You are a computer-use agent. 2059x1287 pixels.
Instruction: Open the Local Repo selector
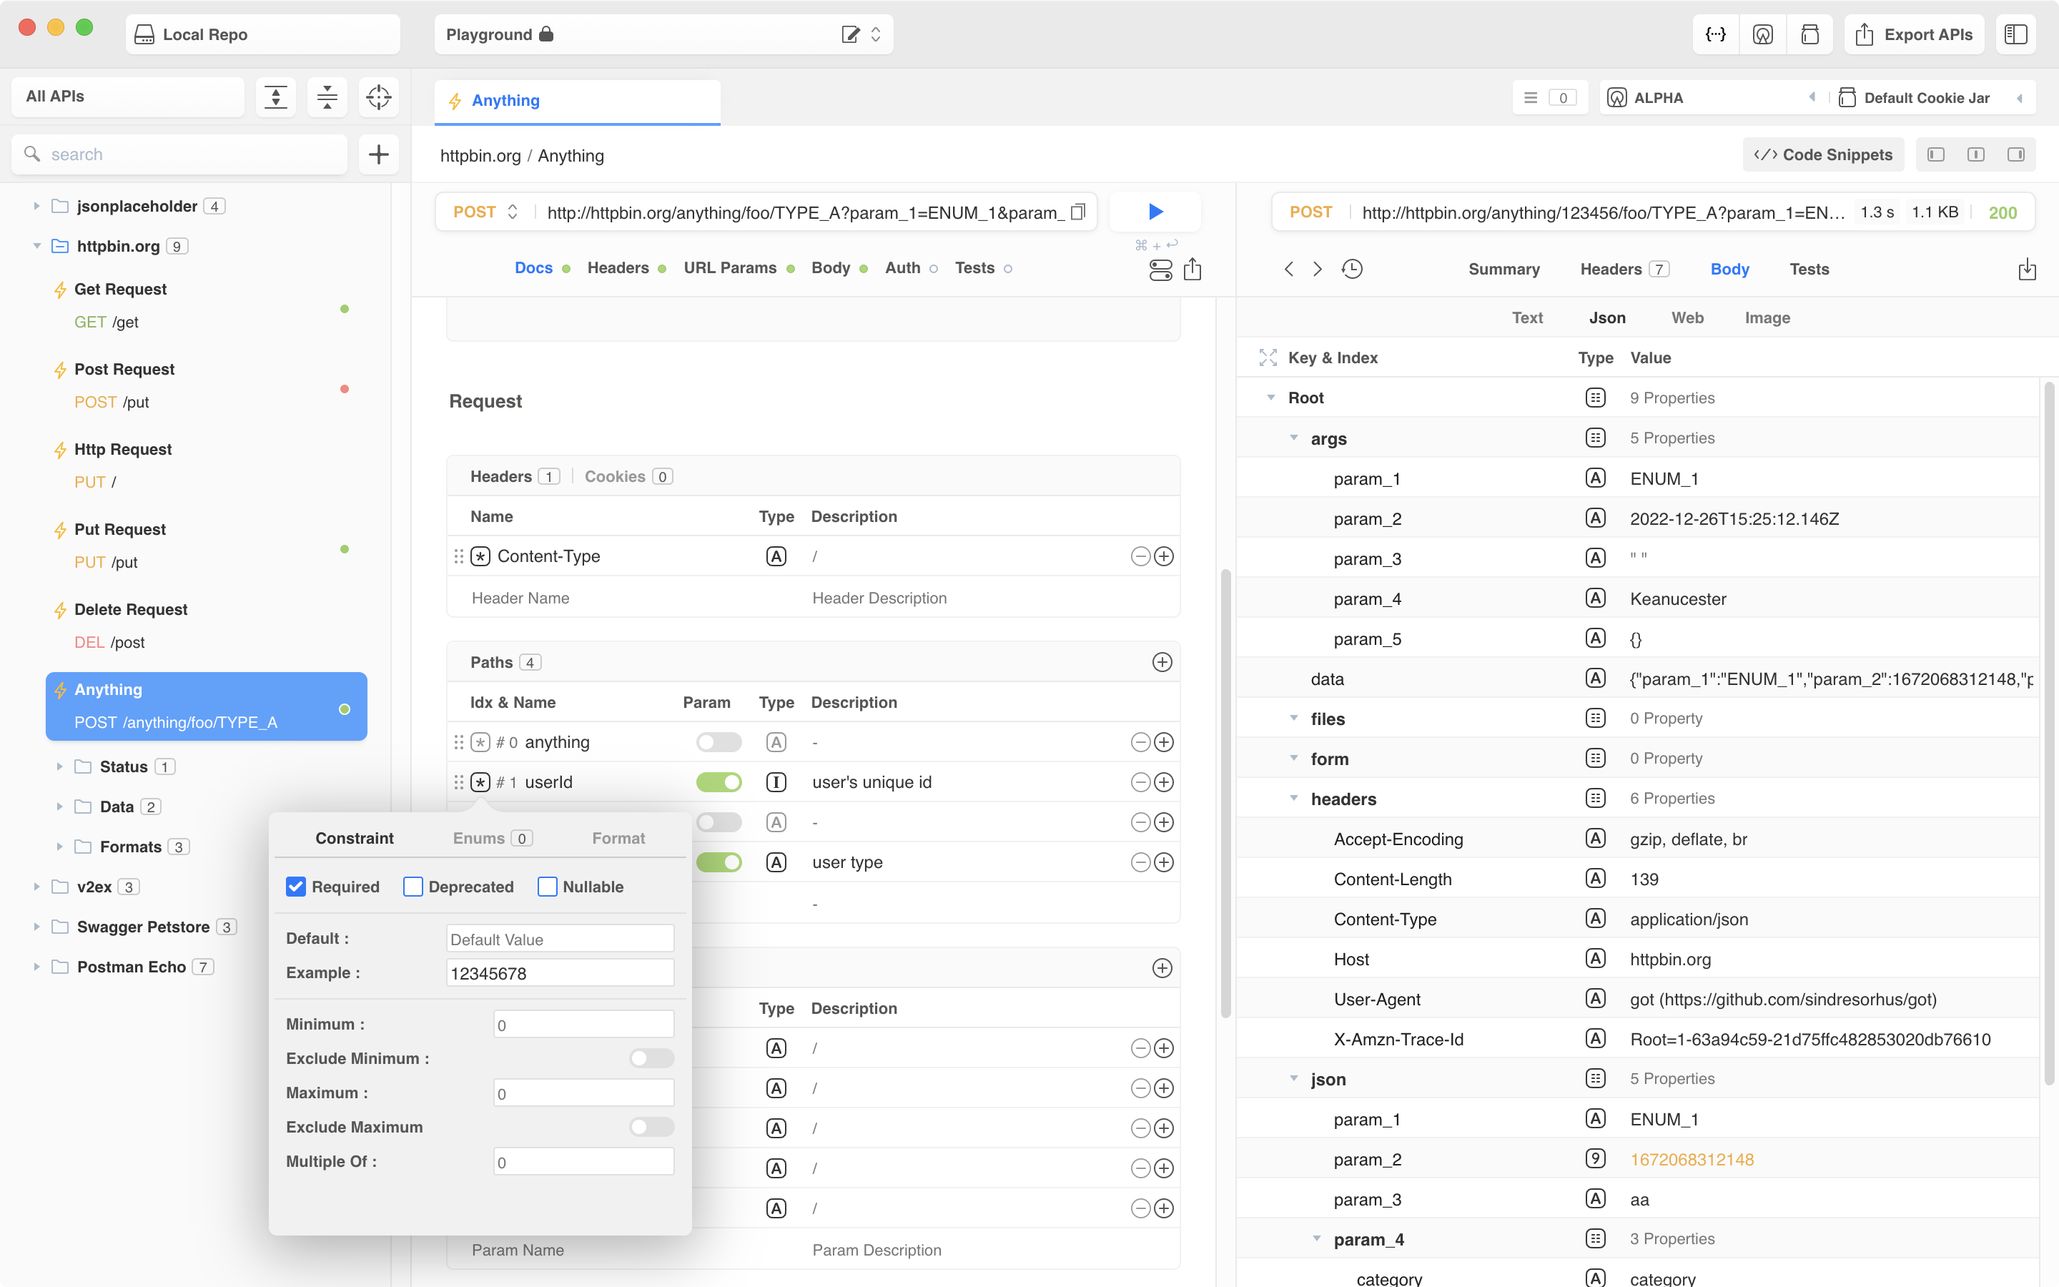[x=263, y=34]
